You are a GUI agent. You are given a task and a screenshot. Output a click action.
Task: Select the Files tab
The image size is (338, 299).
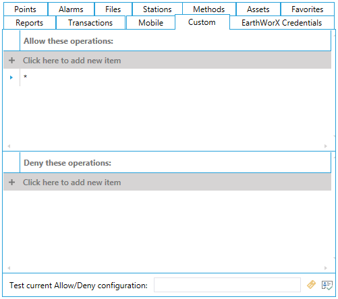pyautogui.click(x=113, y=9)
